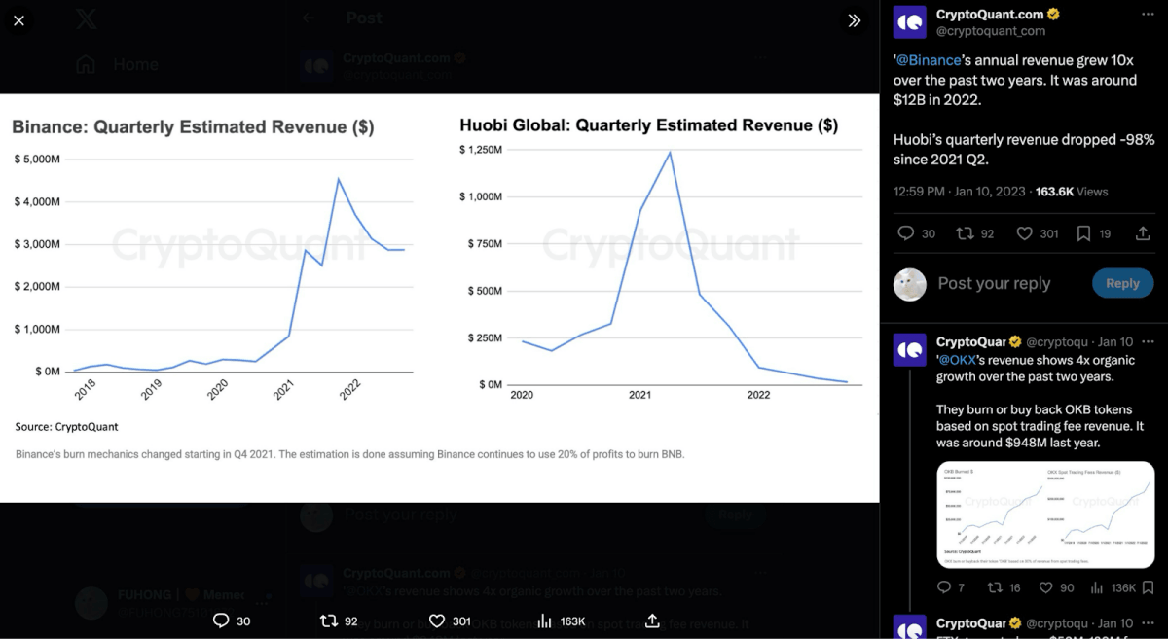
Task: Open the OKB charts thumbnail in OKX tweet
Action: coord(1044,514)
